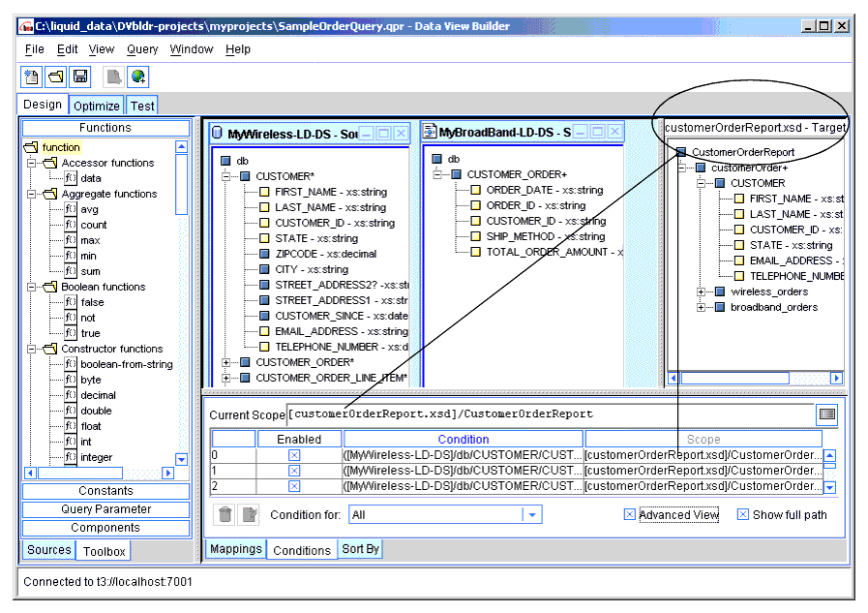Viewport: 868px width, 613px height.
Task: Collapse the Constructor functions folder
Action: [32, 349]
